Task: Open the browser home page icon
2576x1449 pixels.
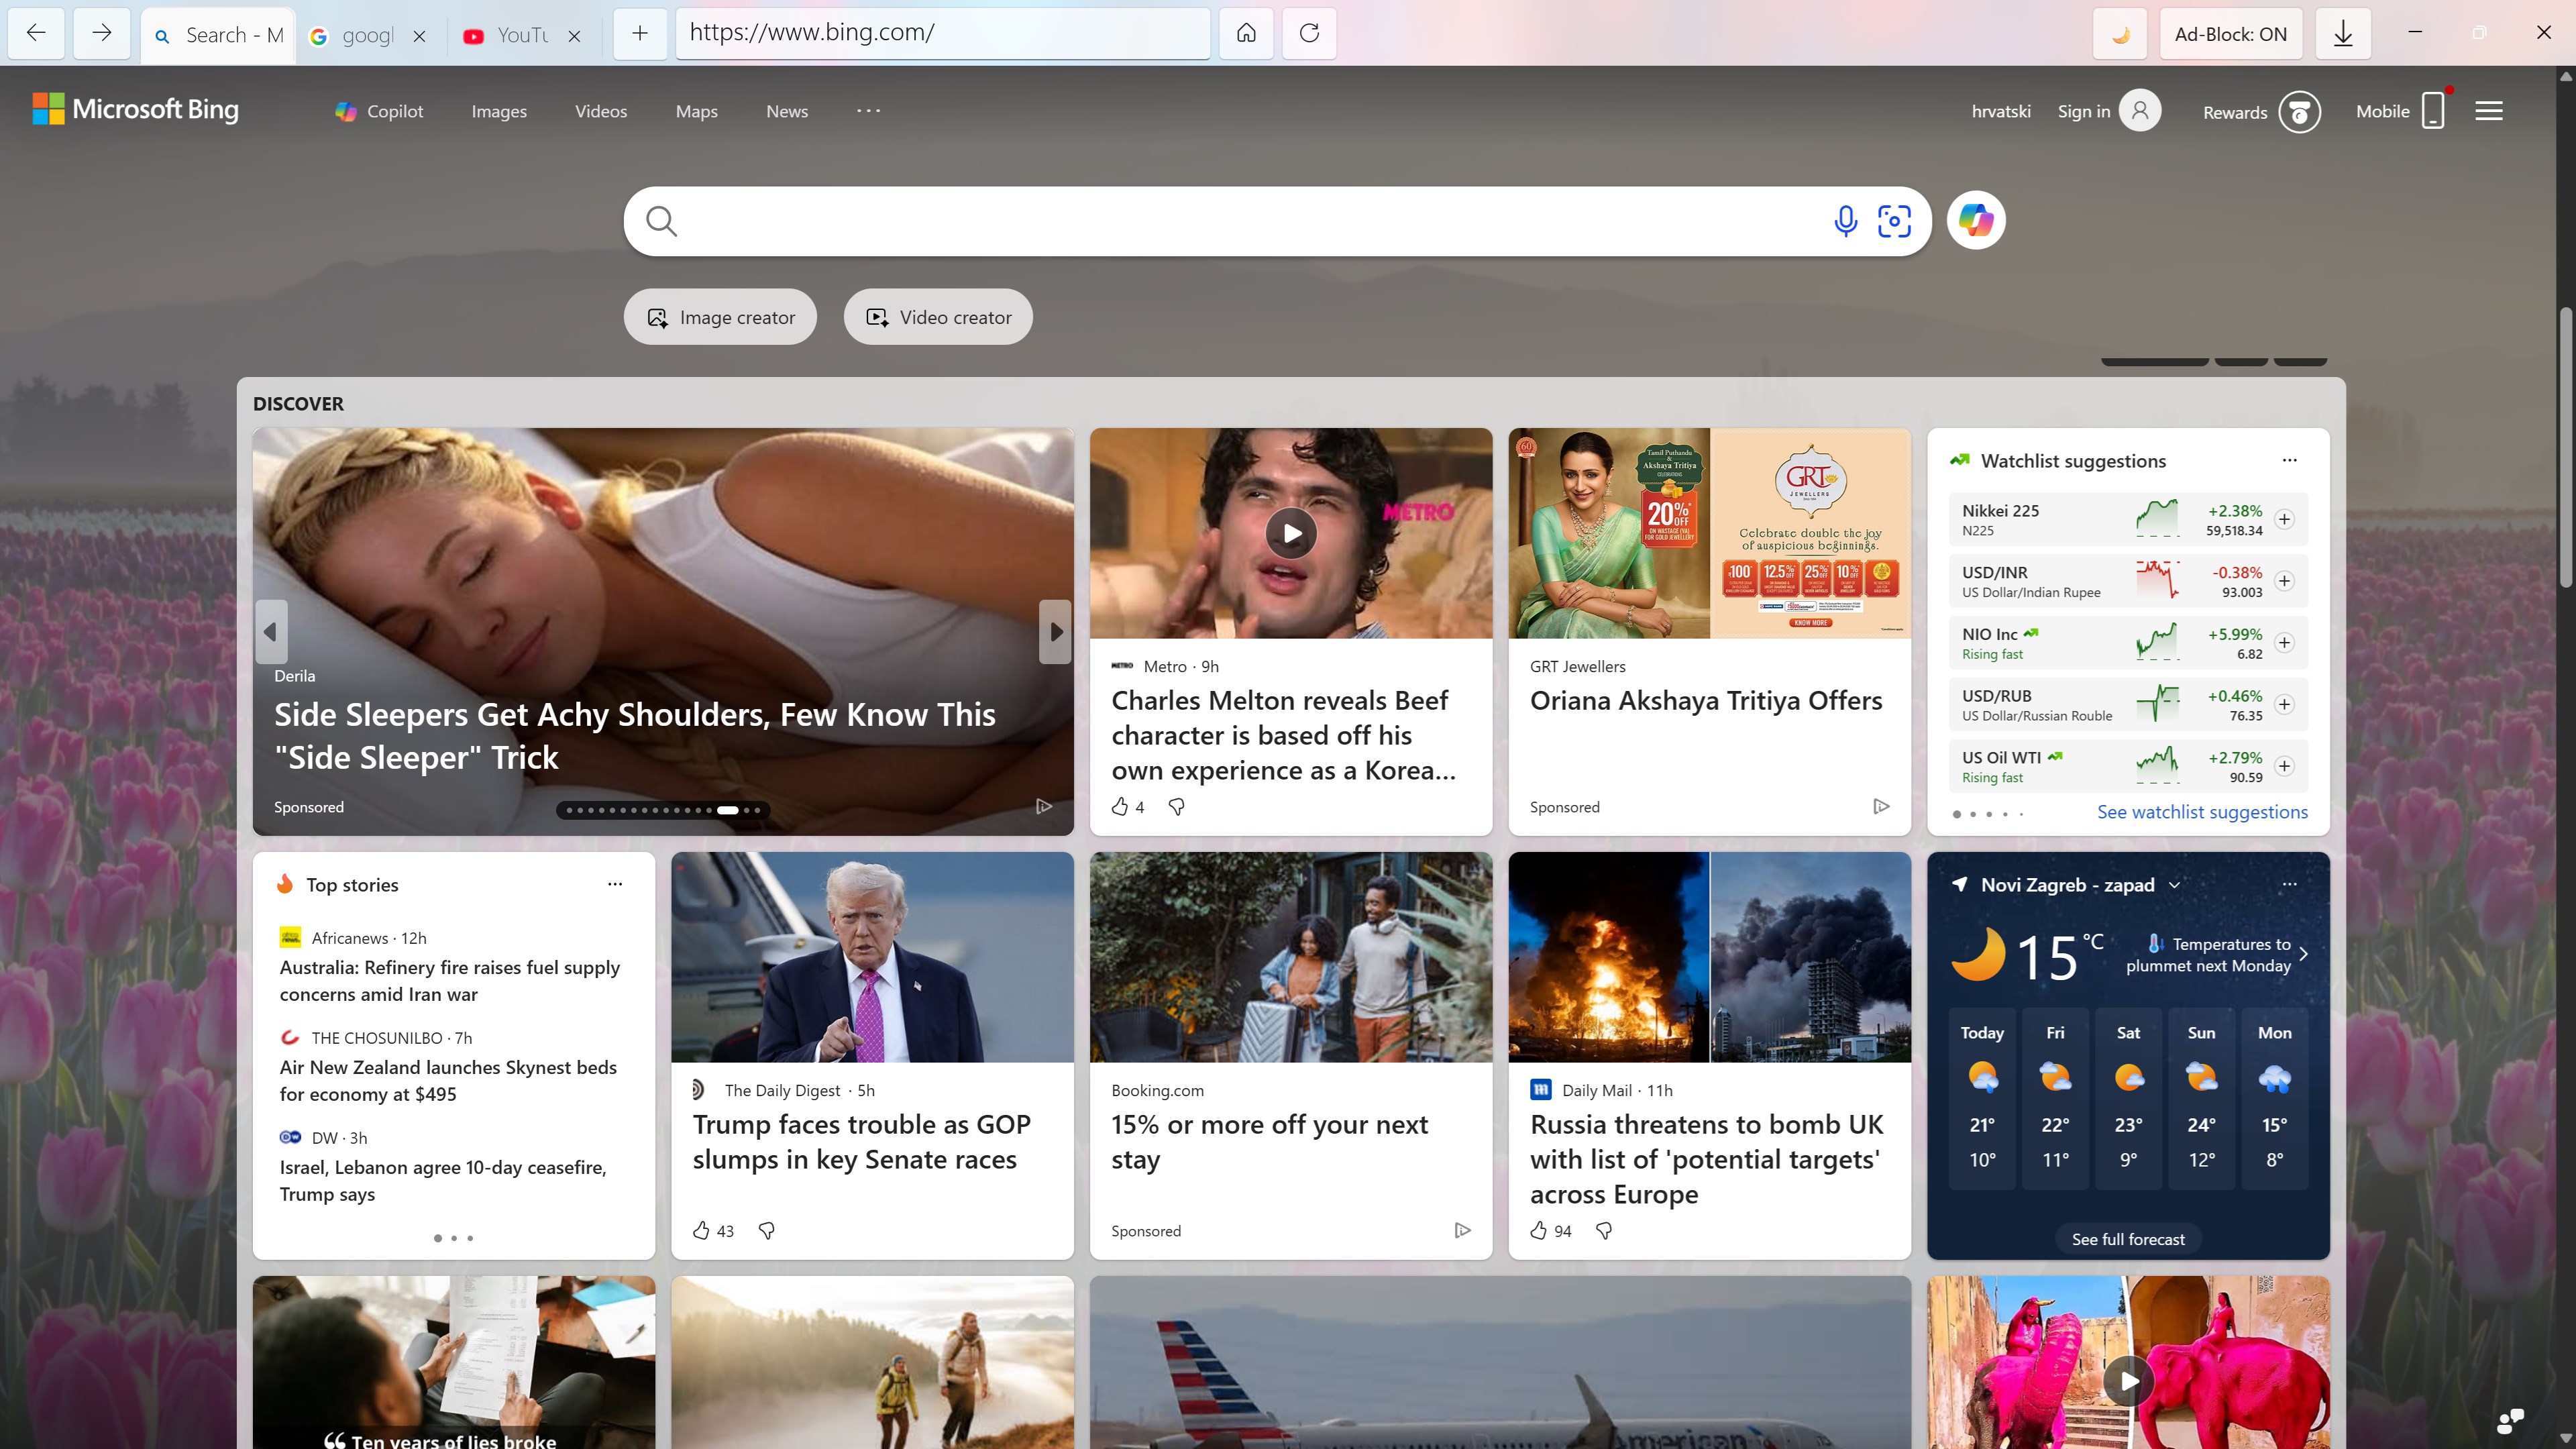Action: (x=1246, y=33)
